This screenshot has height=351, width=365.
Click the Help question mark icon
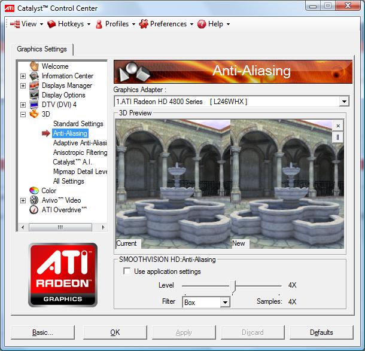tap(202, 24)
